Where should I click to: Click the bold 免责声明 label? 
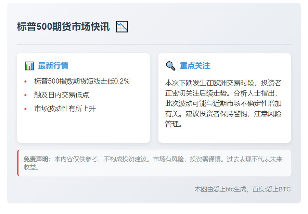37,159
